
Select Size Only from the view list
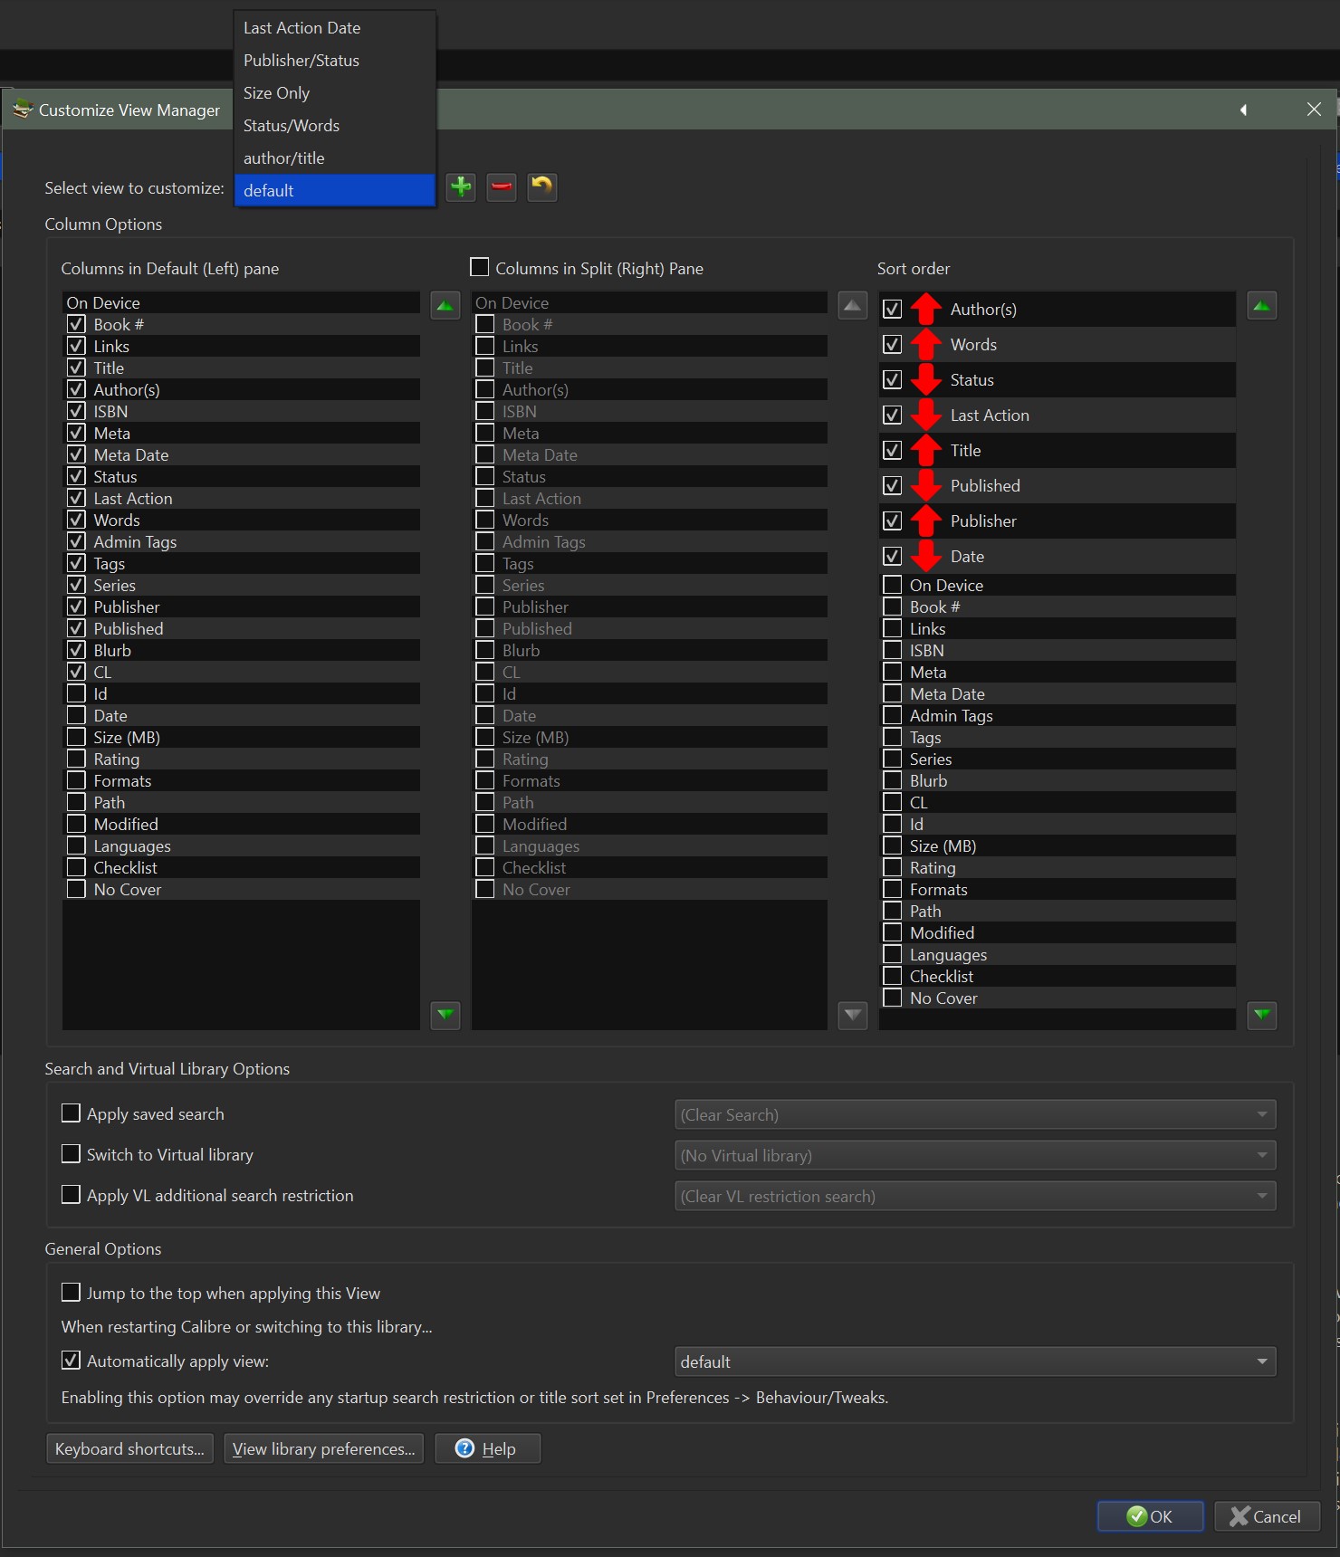[x=277, y=93]
